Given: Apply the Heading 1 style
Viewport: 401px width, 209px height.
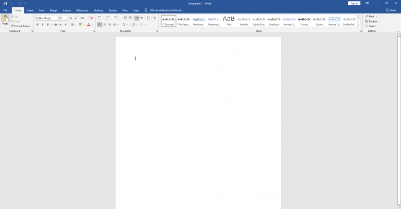Looking at the screenshot, I should [199, 21].
